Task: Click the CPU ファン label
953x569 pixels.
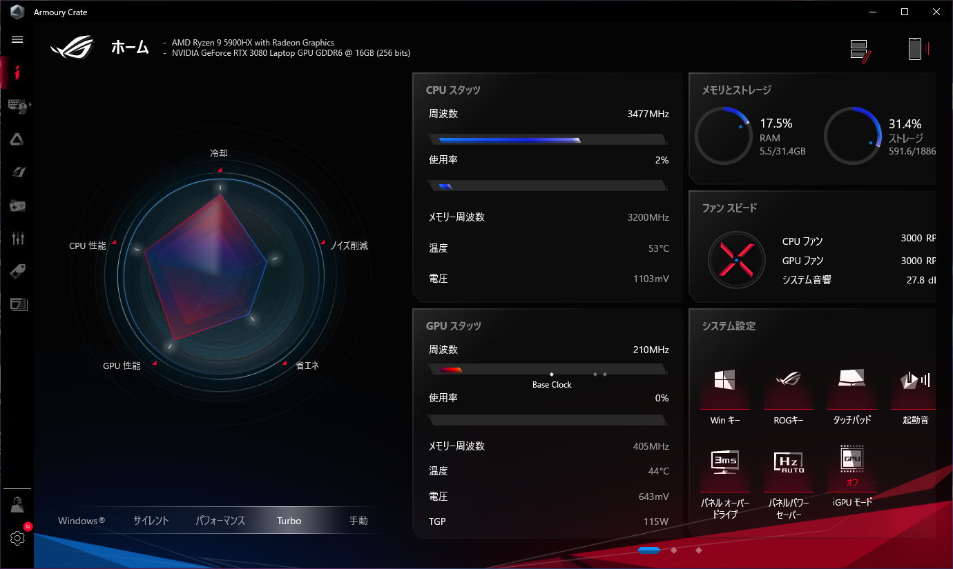Action: coord(802,241)
